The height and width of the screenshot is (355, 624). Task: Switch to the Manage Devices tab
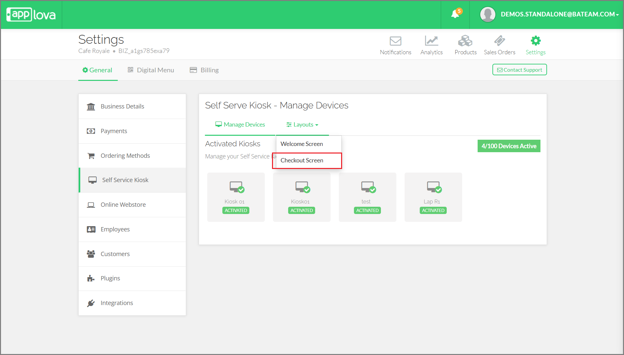pyautogui.click(x=240, y=125)
